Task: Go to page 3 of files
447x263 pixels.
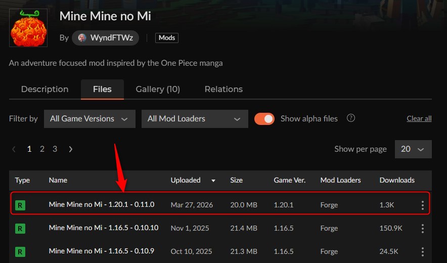Action: tap(55, 149)
